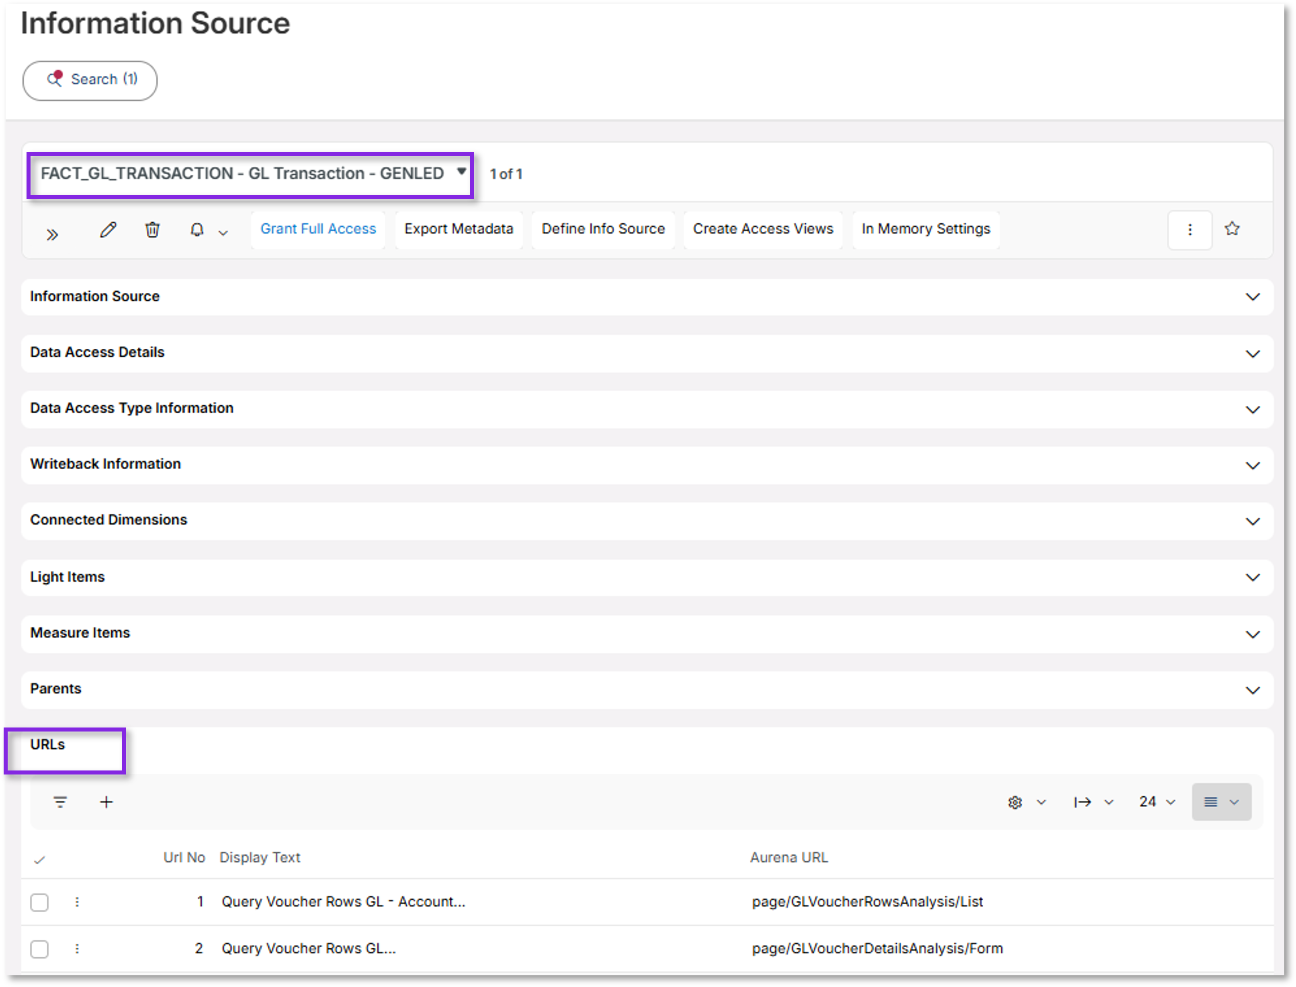Open the dropdown arrow beside bell icon

click(223, 233)
